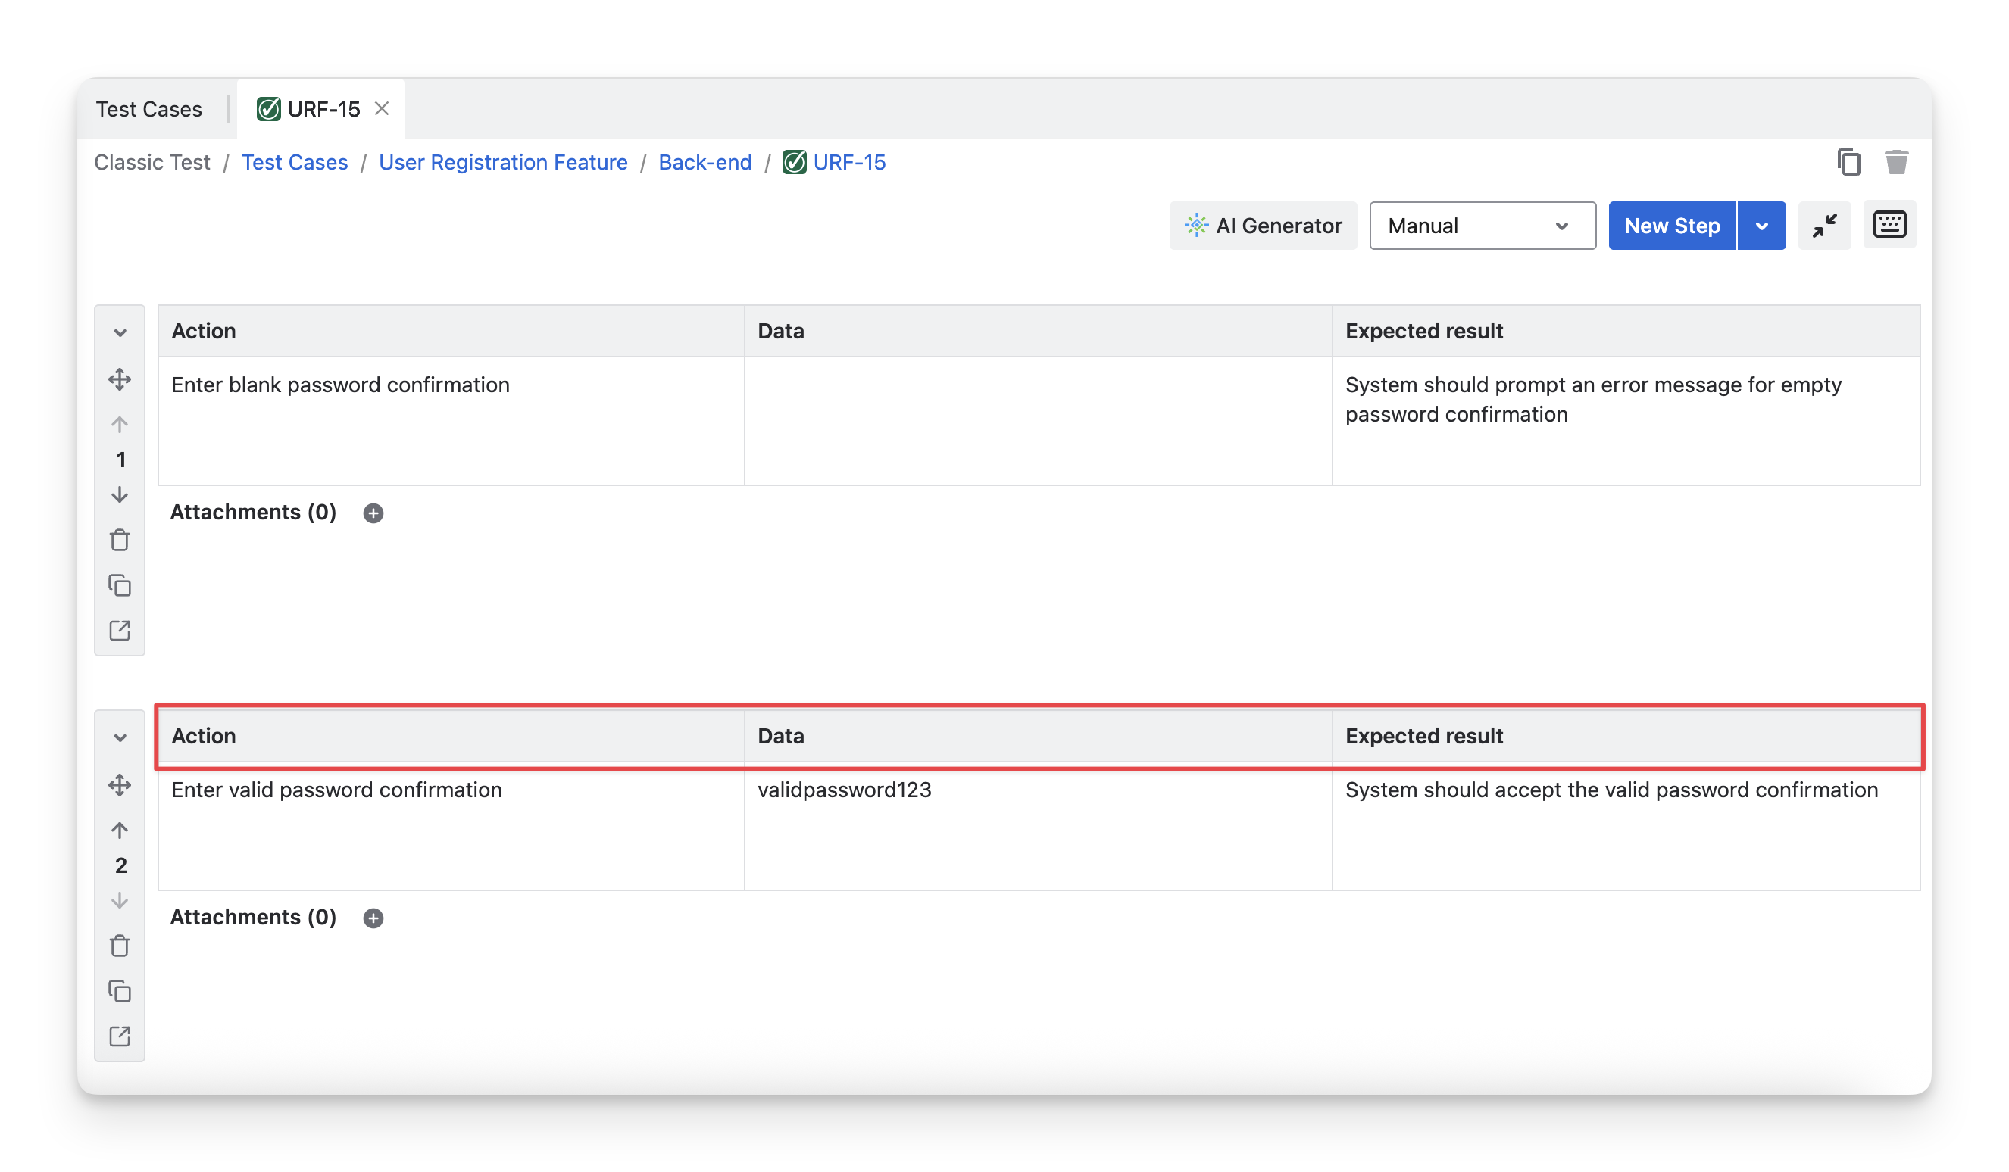Collapse step 1 with chevron
Image resolution: width=2009 pixels, height=1172 pixels.
120,332
